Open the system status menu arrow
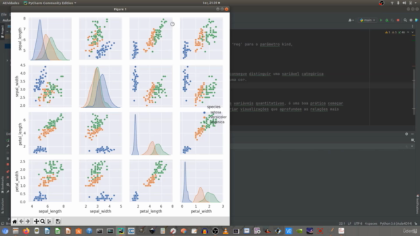This screenshot has width=420, height=236. 416,3
